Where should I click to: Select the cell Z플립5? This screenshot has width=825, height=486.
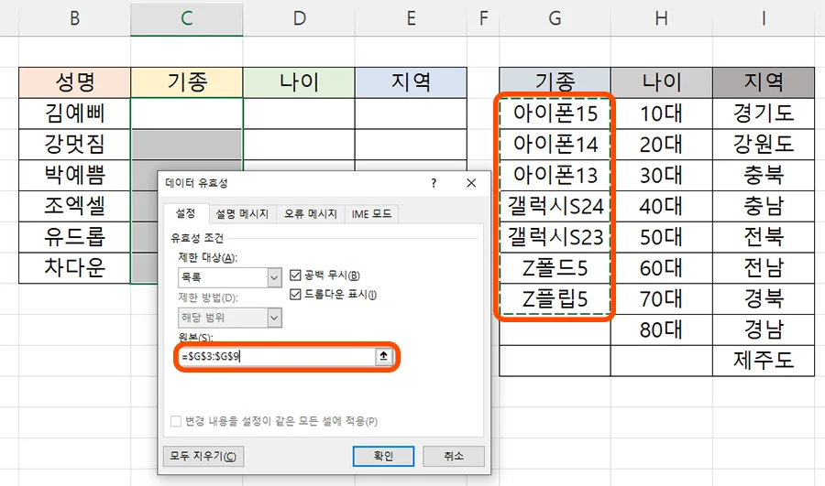[x=555, y=299]
